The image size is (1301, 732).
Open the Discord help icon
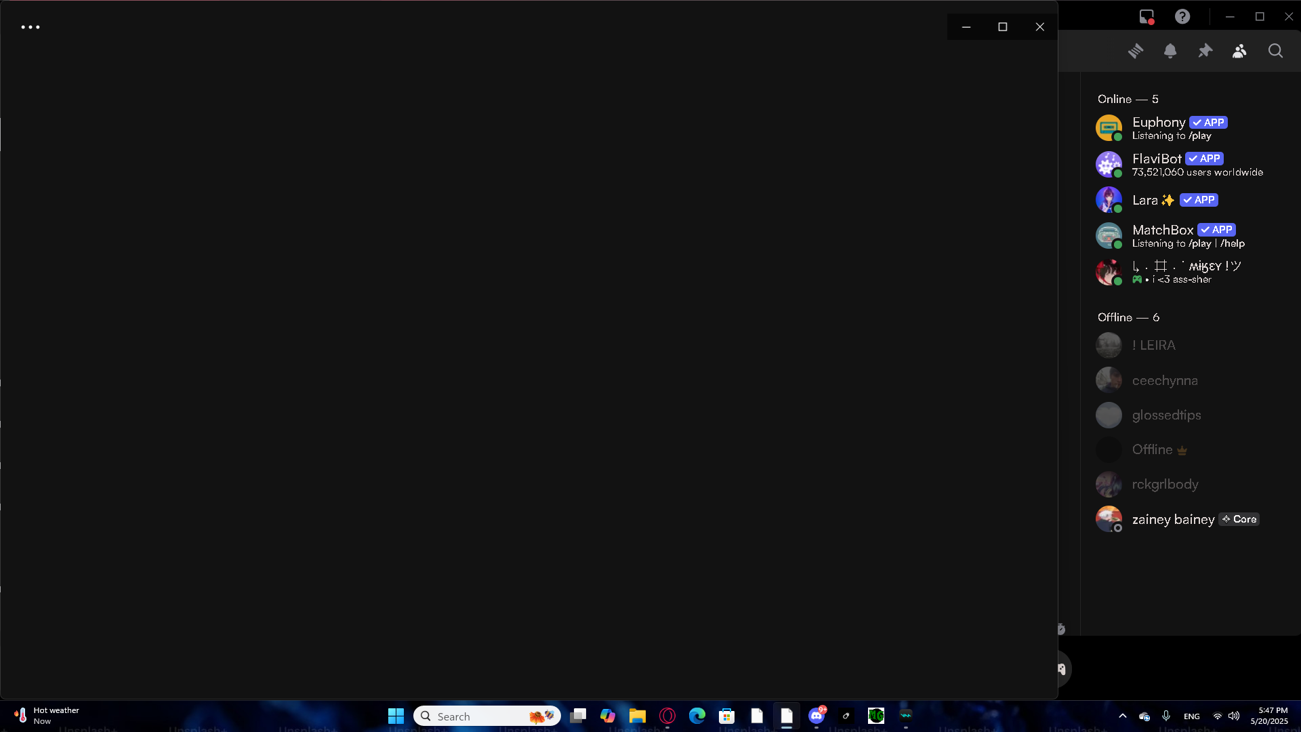click(x=1182, y=17)
